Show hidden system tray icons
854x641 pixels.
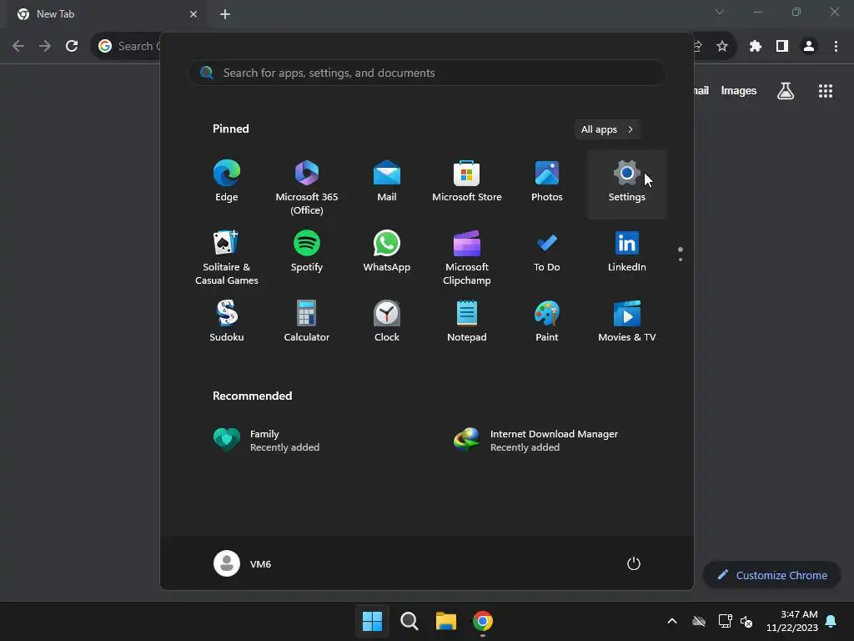pos(672,621)
